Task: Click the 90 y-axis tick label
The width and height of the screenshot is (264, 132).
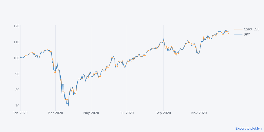Action: (x=16, y=74)
